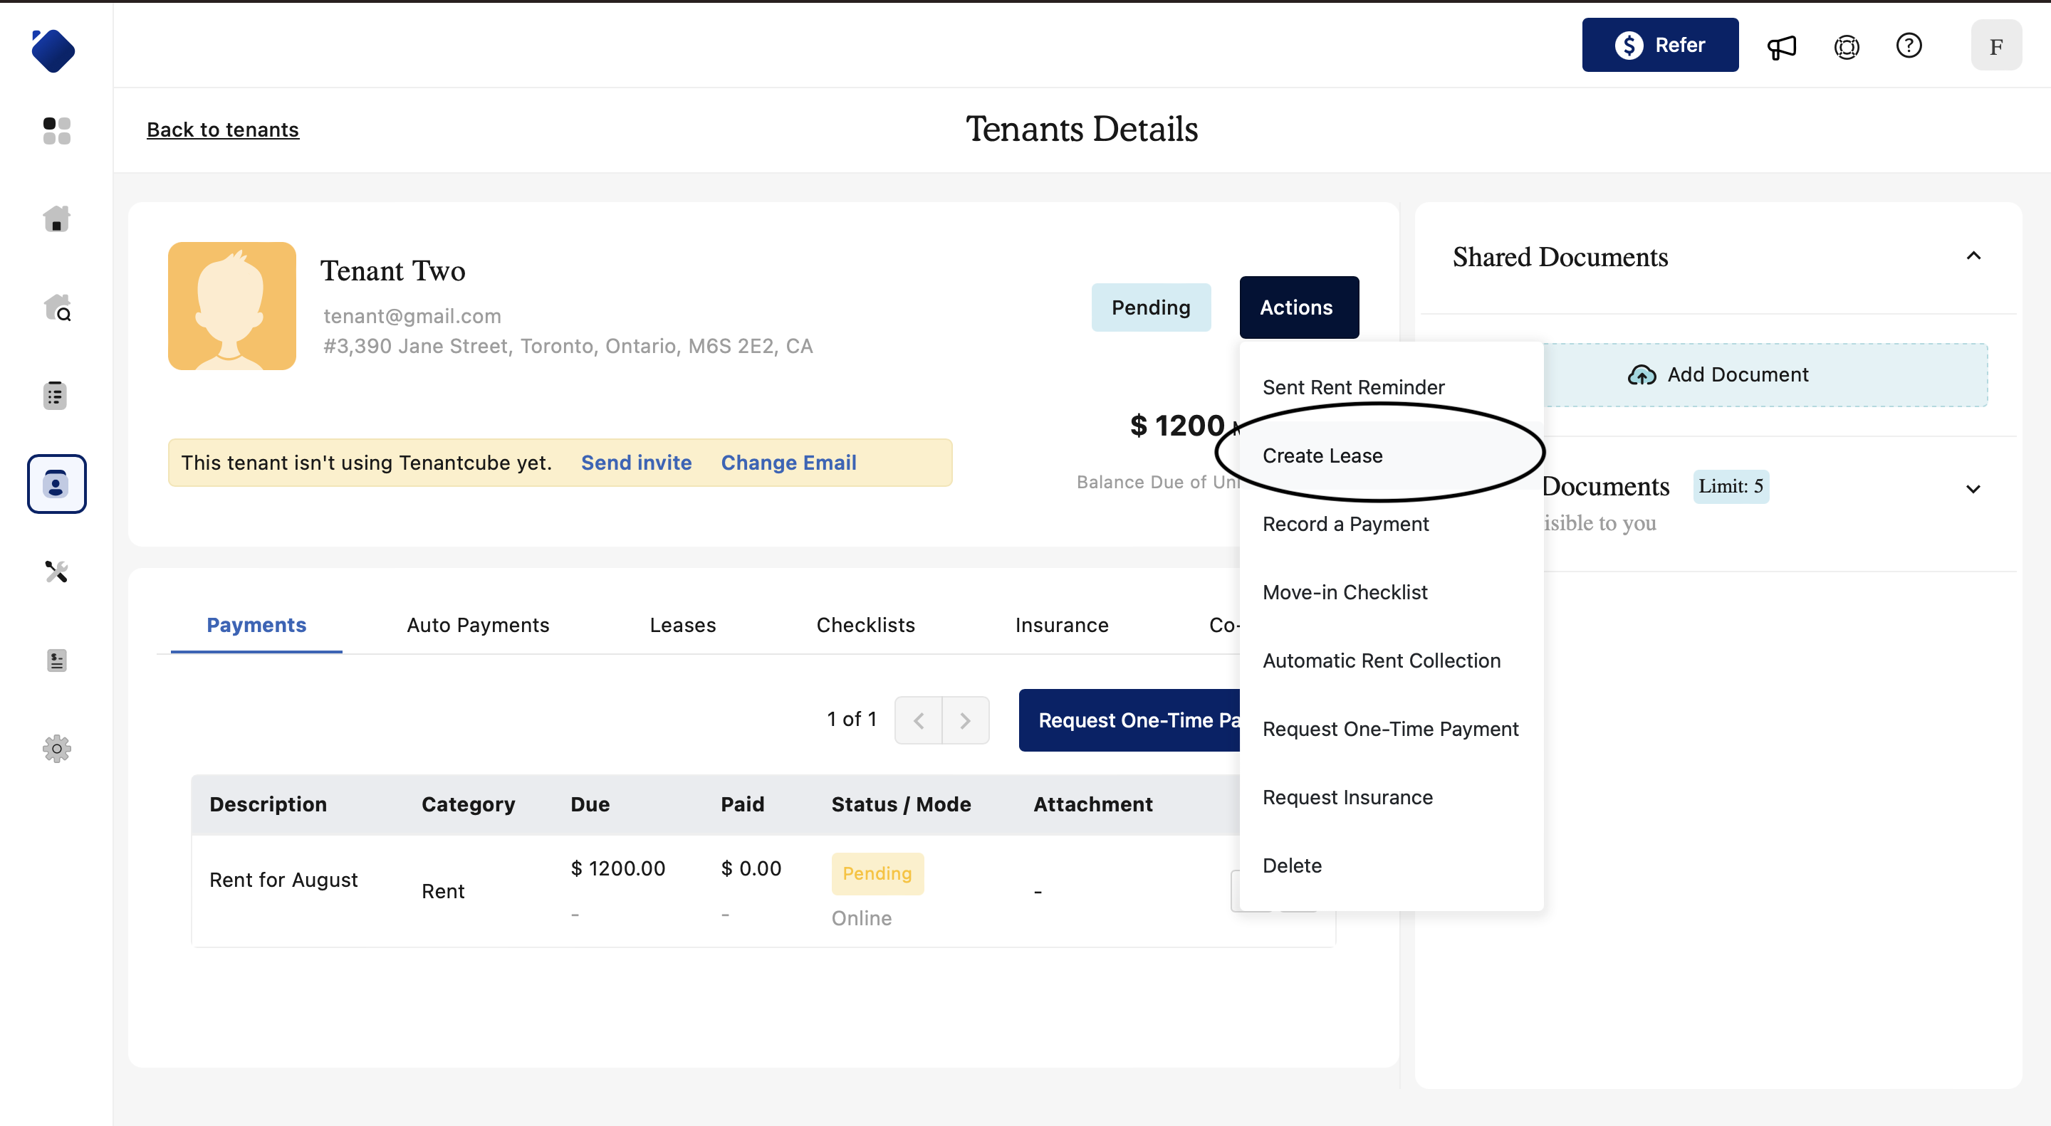Click the support lifebuoy icon
The width and height of the screenshot is (2051, 1126).
1846,46
